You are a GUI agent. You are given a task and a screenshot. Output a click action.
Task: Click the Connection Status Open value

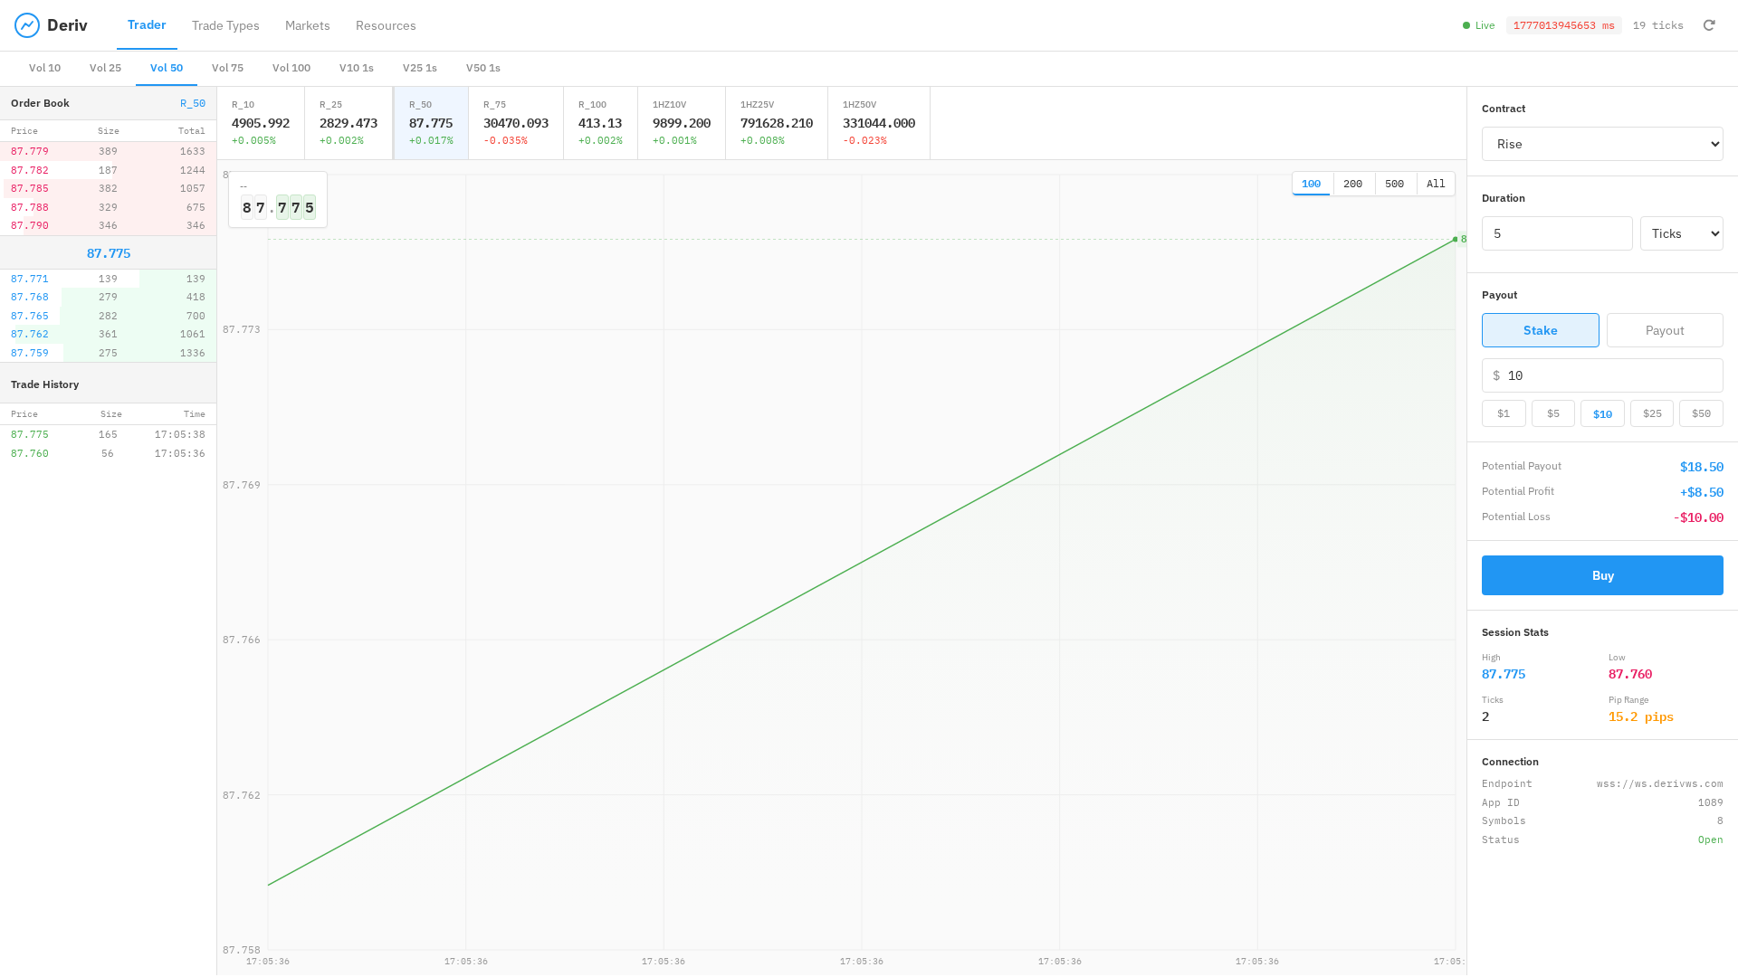point(1710,839)
